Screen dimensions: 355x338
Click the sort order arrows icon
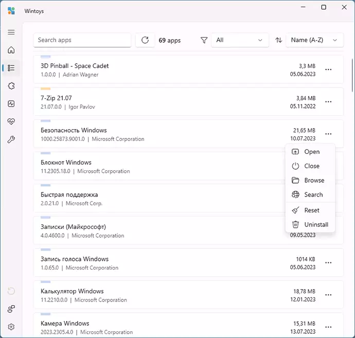278,40
